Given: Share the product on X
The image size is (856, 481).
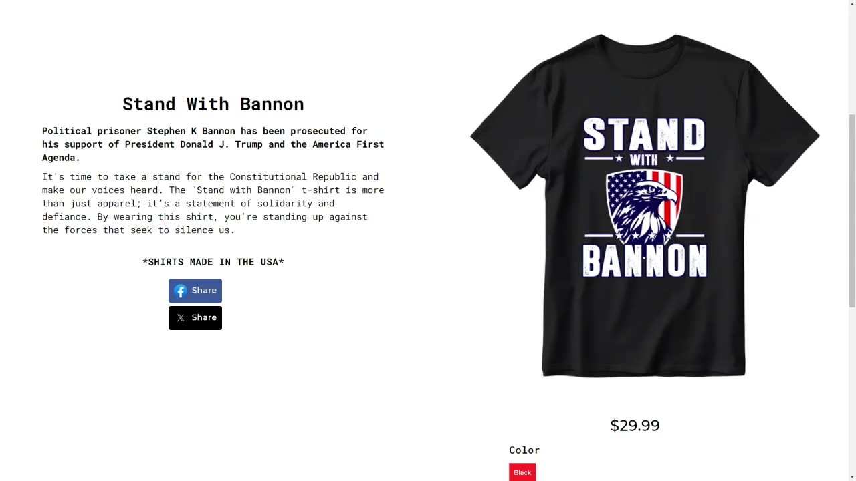Looking at the screenshot, I should (195, 317).
